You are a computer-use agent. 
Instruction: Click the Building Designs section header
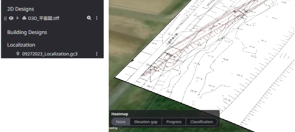[x=27, y=32]
